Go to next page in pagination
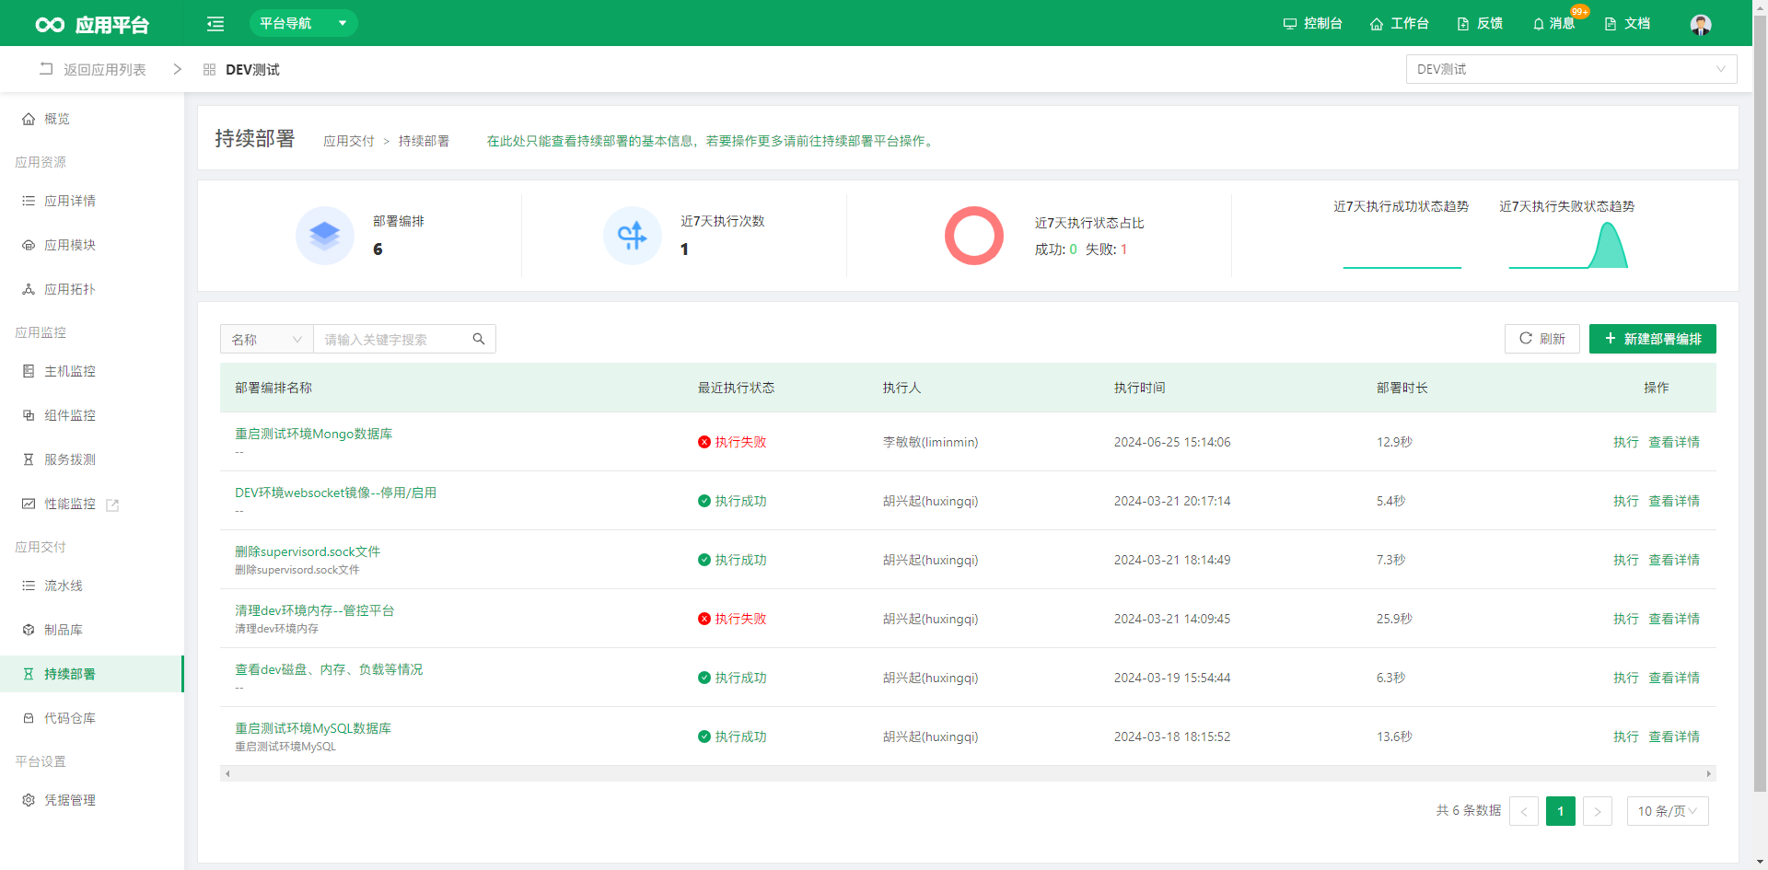Screen dimensions: 1768x870 1598,811
